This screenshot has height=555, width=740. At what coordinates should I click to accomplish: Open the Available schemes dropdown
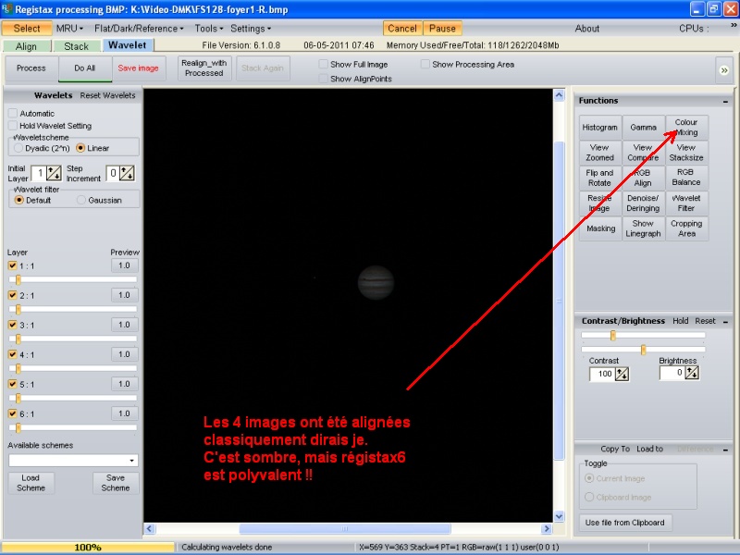pyautogui.click(x=132, y=458)
